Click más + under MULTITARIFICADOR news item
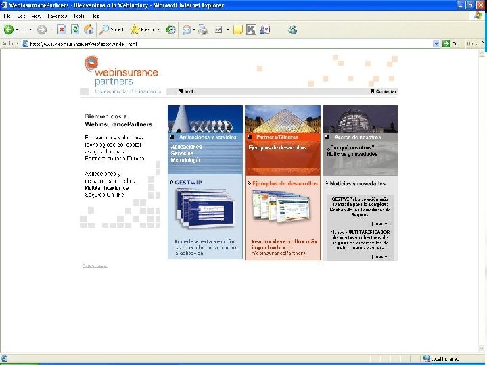This screenshot has height=365, width=487. 381,257
